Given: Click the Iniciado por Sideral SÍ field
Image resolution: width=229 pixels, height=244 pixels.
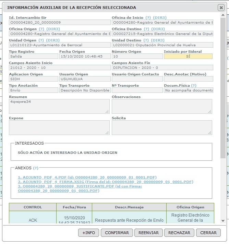Looking at the screenshot, I should (x=188, y=56).
